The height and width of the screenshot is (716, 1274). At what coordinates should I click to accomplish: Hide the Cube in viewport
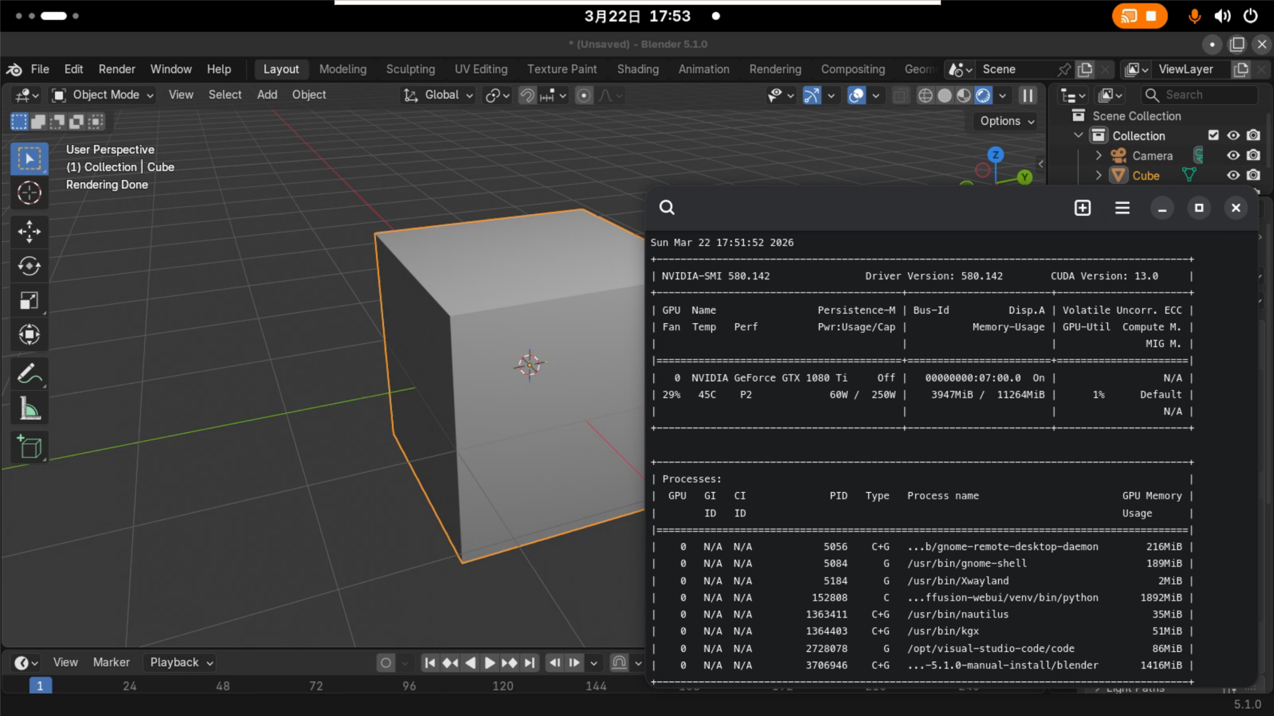[x=1233, y=176]
